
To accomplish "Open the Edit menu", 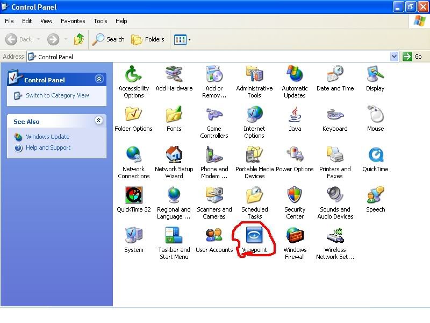I will coord(27,21).
